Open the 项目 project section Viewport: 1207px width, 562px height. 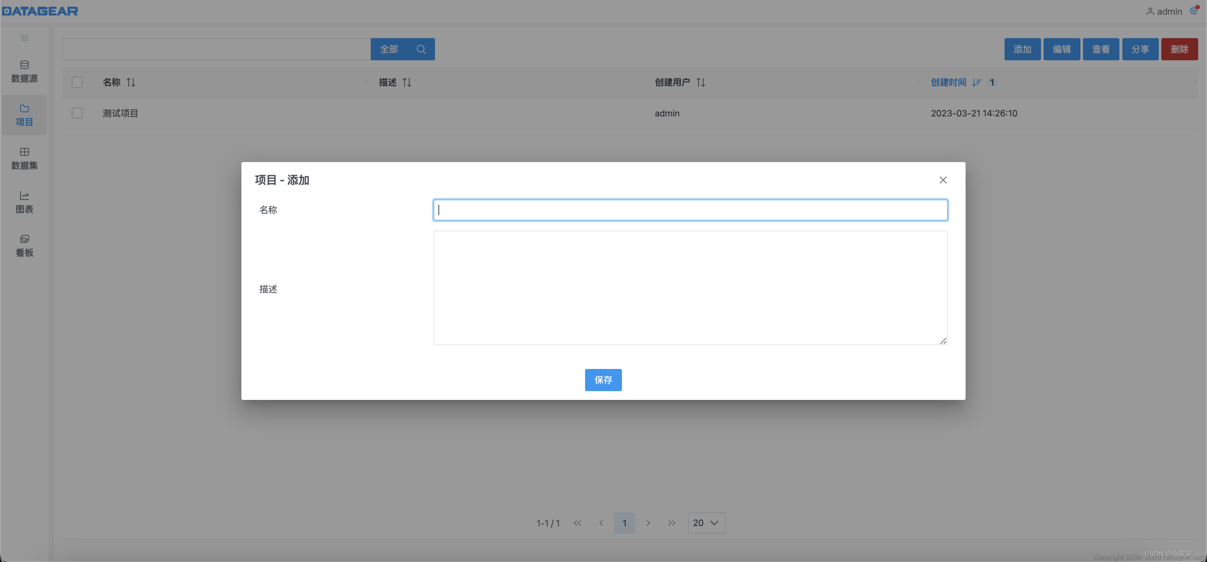coord(24,115)
